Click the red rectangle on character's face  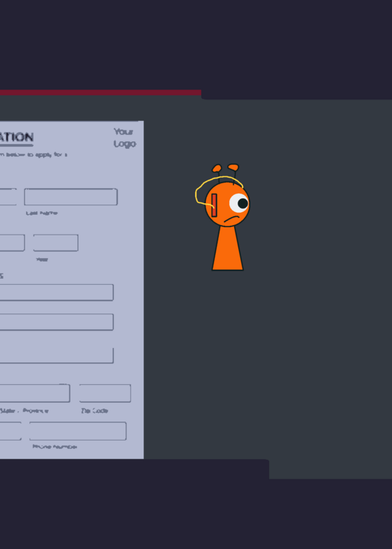click(214, 205)
